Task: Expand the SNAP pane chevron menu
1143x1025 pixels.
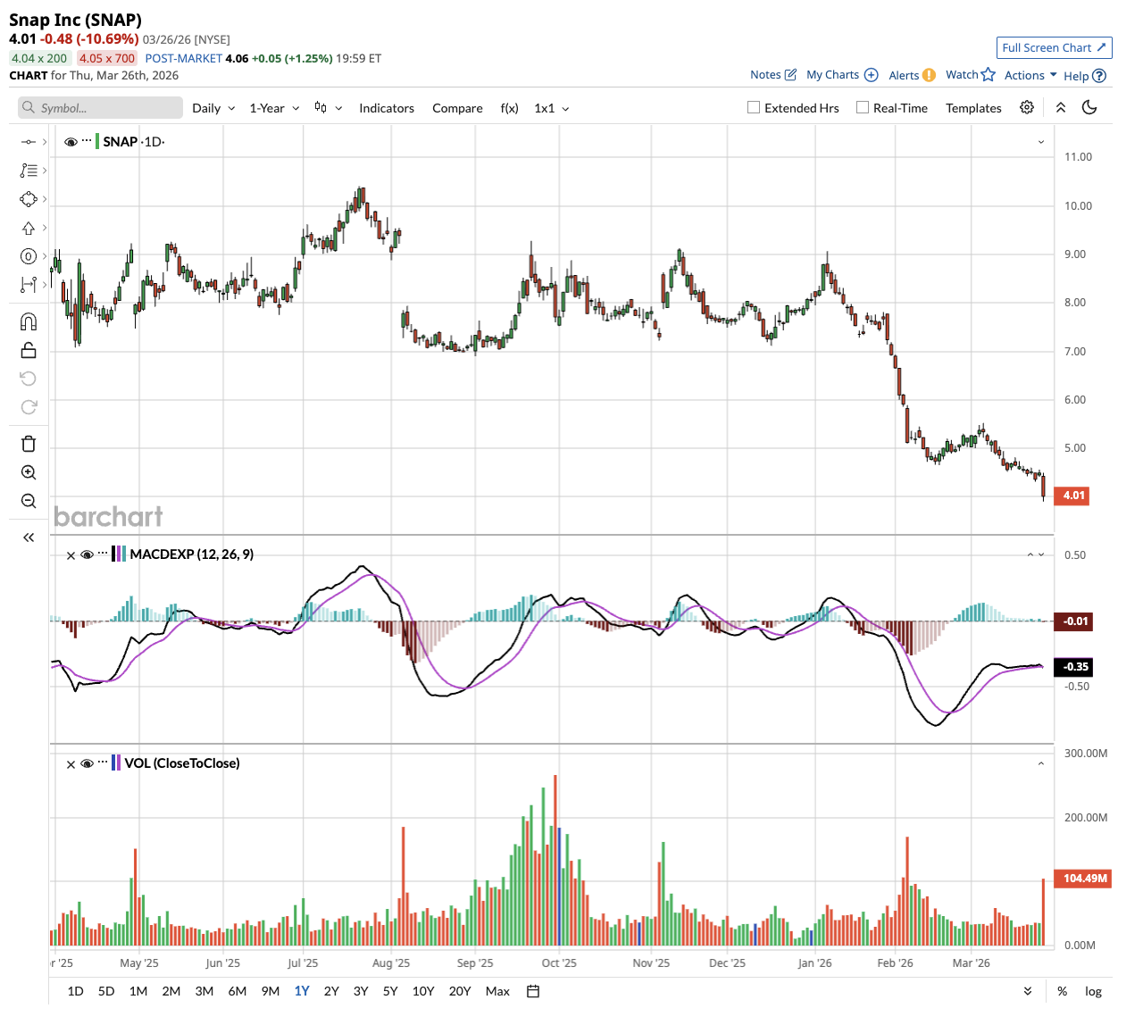Action: [x=1041, y=142]
